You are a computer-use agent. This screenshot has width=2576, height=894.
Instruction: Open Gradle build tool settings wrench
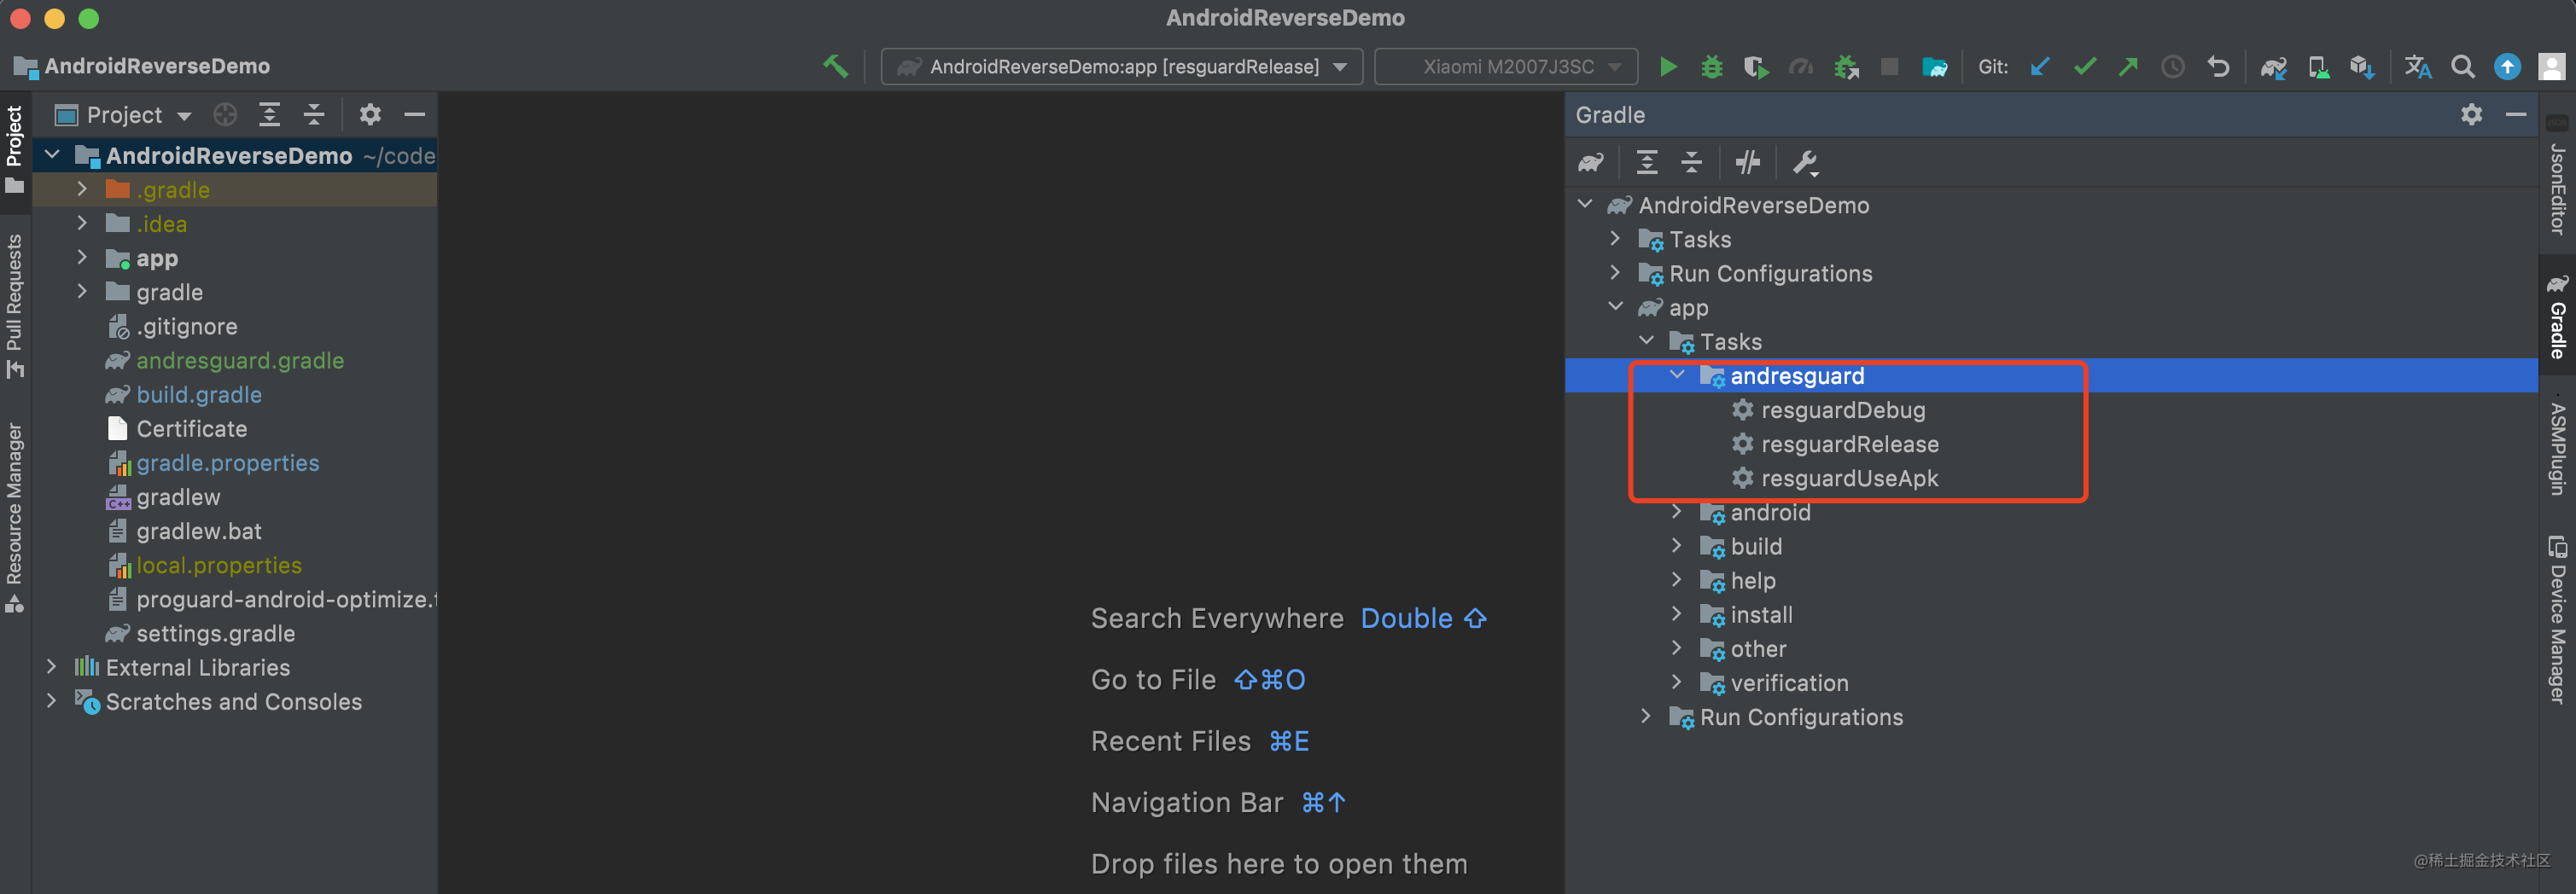point(1805,162)
